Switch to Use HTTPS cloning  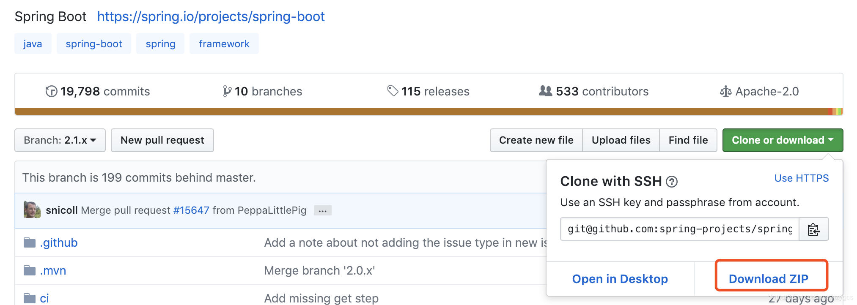pyautogui.click(x=802, y=178)
